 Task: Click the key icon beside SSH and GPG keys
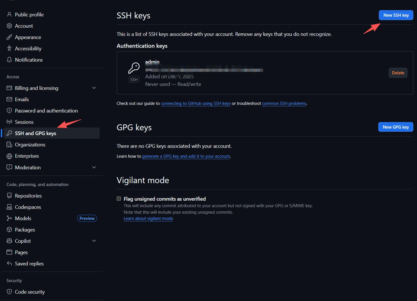pos(9,133)
